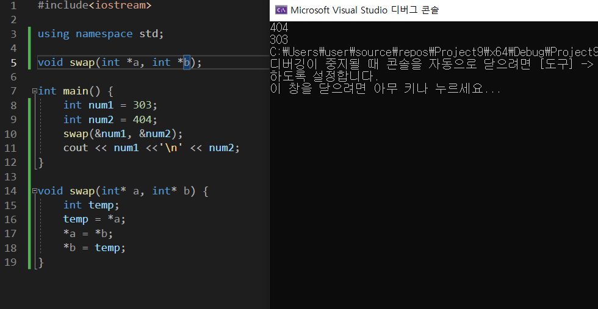Collapse the swap function definition fold toggle
The width and height of the screenshot is (598, 309).
(x=35, y=191)
